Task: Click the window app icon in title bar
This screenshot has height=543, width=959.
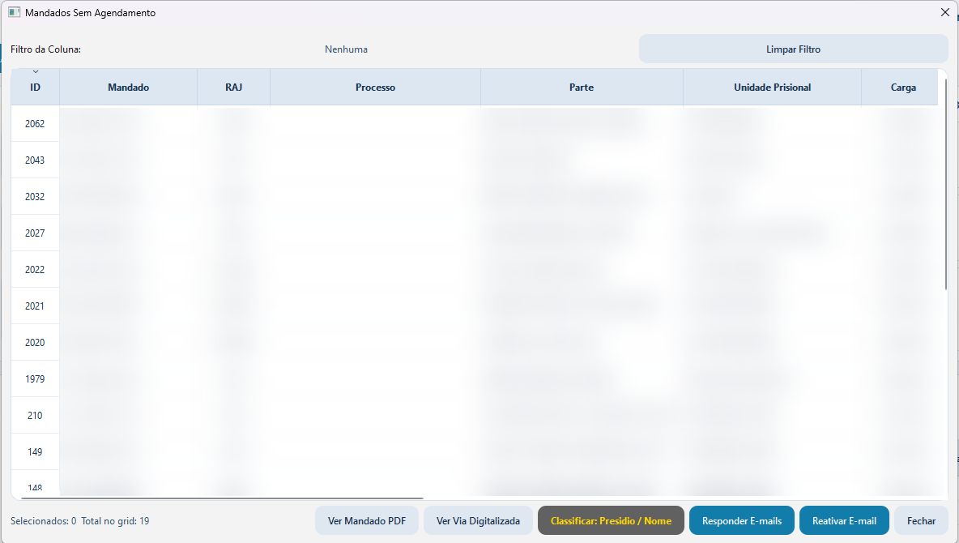Action: [14, 12]
